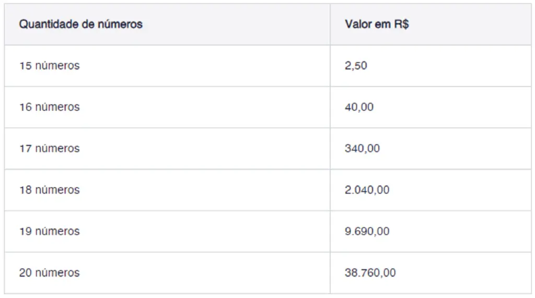This screenshot has height=298, width=535.
Task: Click the 'Valor em R$' column header
Action: pos(376,25)
